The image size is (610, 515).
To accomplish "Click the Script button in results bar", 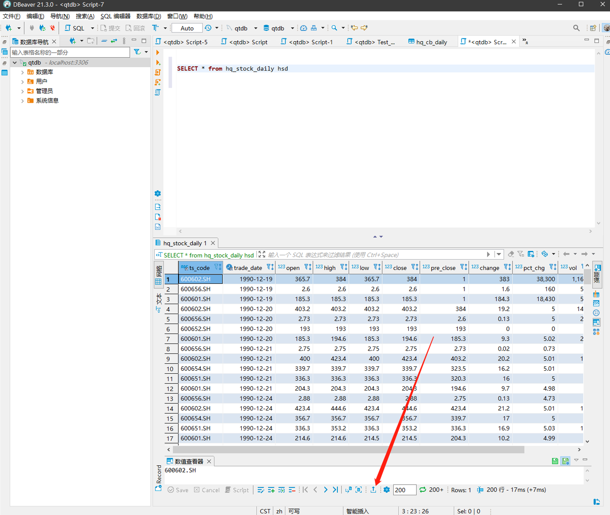I will (x=237, y=490).
